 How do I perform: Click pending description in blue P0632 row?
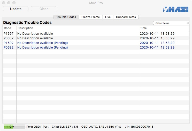[42, 48]
